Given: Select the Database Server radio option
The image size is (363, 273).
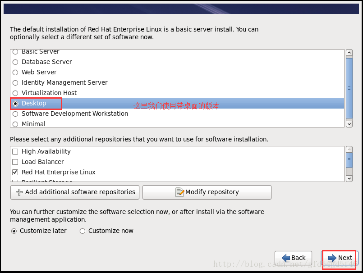Looking at the screenshot, I should click(x=15, y=62).
